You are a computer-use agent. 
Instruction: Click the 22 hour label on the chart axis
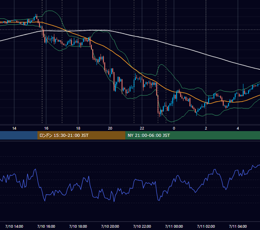click(142, 128)
